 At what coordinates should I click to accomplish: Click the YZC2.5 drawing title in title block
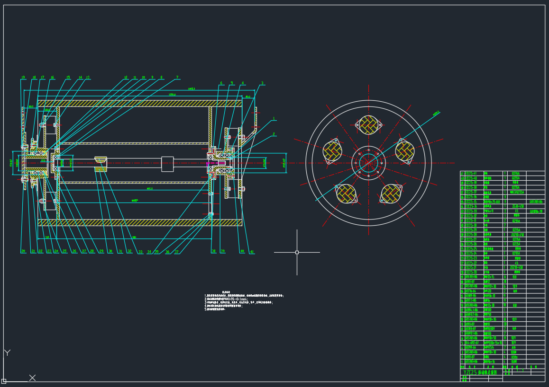[x=480, y=373]
